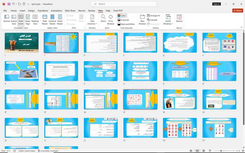This screenshot has width=245, height=153.
Task: Select the Color mode option
Action: pos(122,16)
